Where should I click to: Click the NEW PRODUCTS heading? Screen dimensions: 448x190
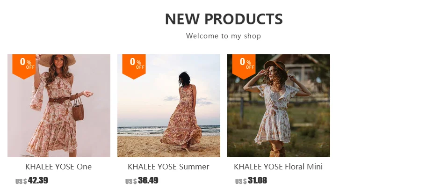click(x=224, y=19)
